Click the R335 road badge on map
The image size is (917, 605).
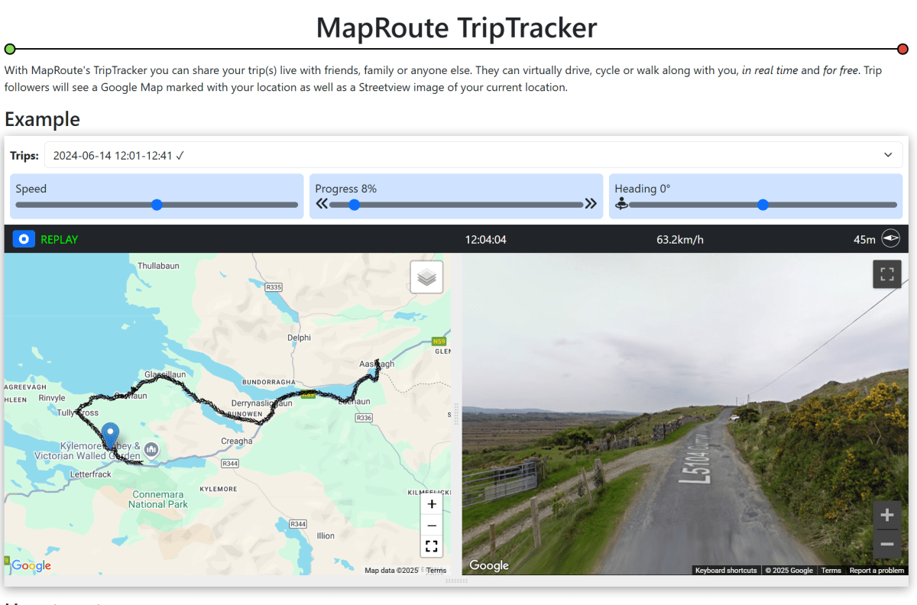pyautogui.click(x=274, y=287)
